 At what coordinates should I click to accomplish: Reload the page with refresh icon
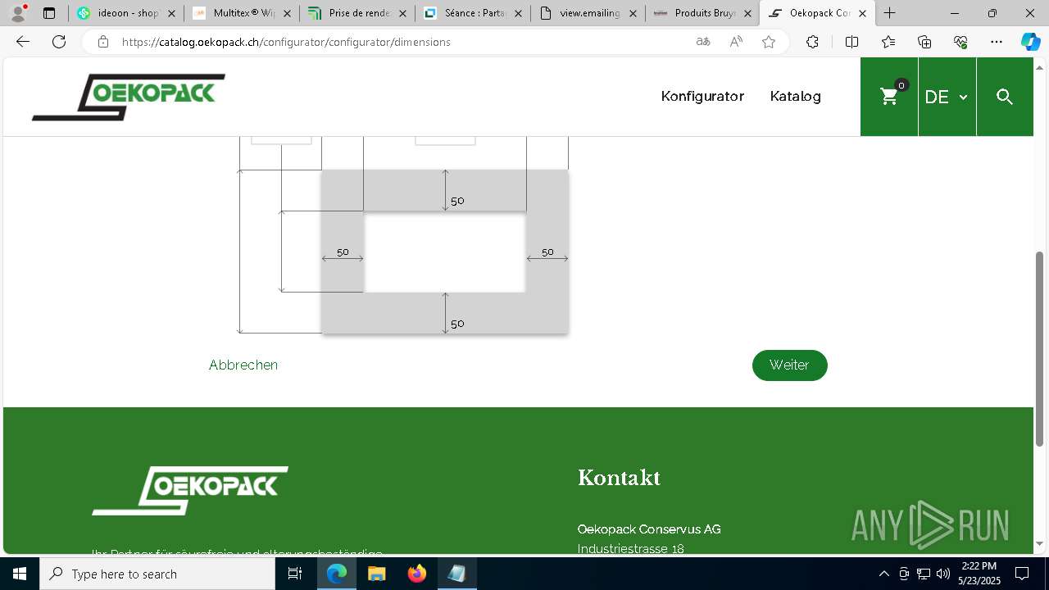59,42
